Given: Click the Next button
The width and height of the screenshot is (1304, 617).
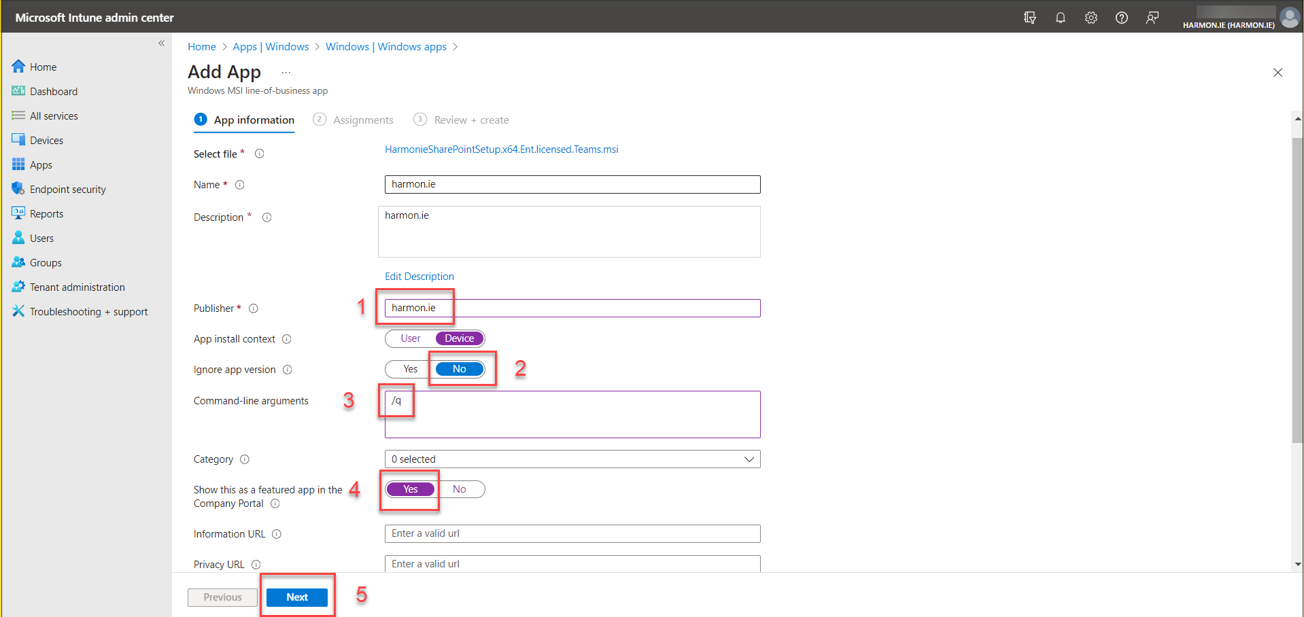Looking at the screenshot, I should pyautogui.click(x=297, y=597).
